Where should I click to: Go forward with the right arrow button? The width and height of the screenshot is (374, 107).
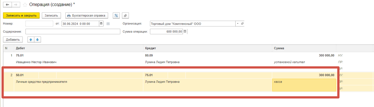(16, 5)
